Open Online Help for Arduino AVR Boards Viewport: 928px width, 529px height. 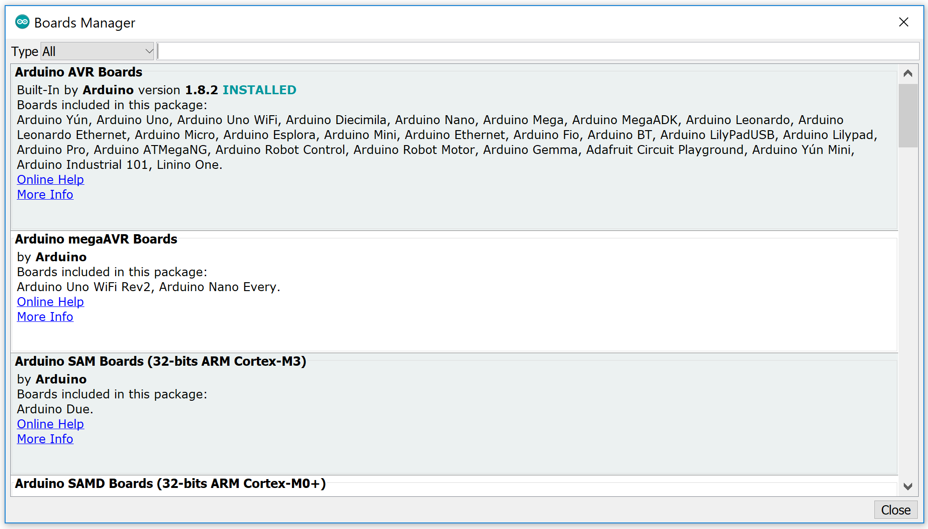50,180
